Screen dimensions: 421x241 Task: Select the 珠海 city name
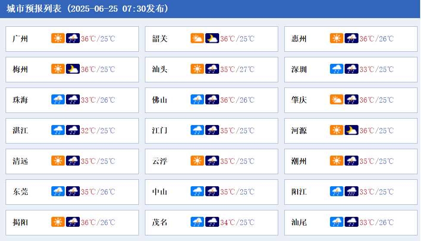[20, 100]
